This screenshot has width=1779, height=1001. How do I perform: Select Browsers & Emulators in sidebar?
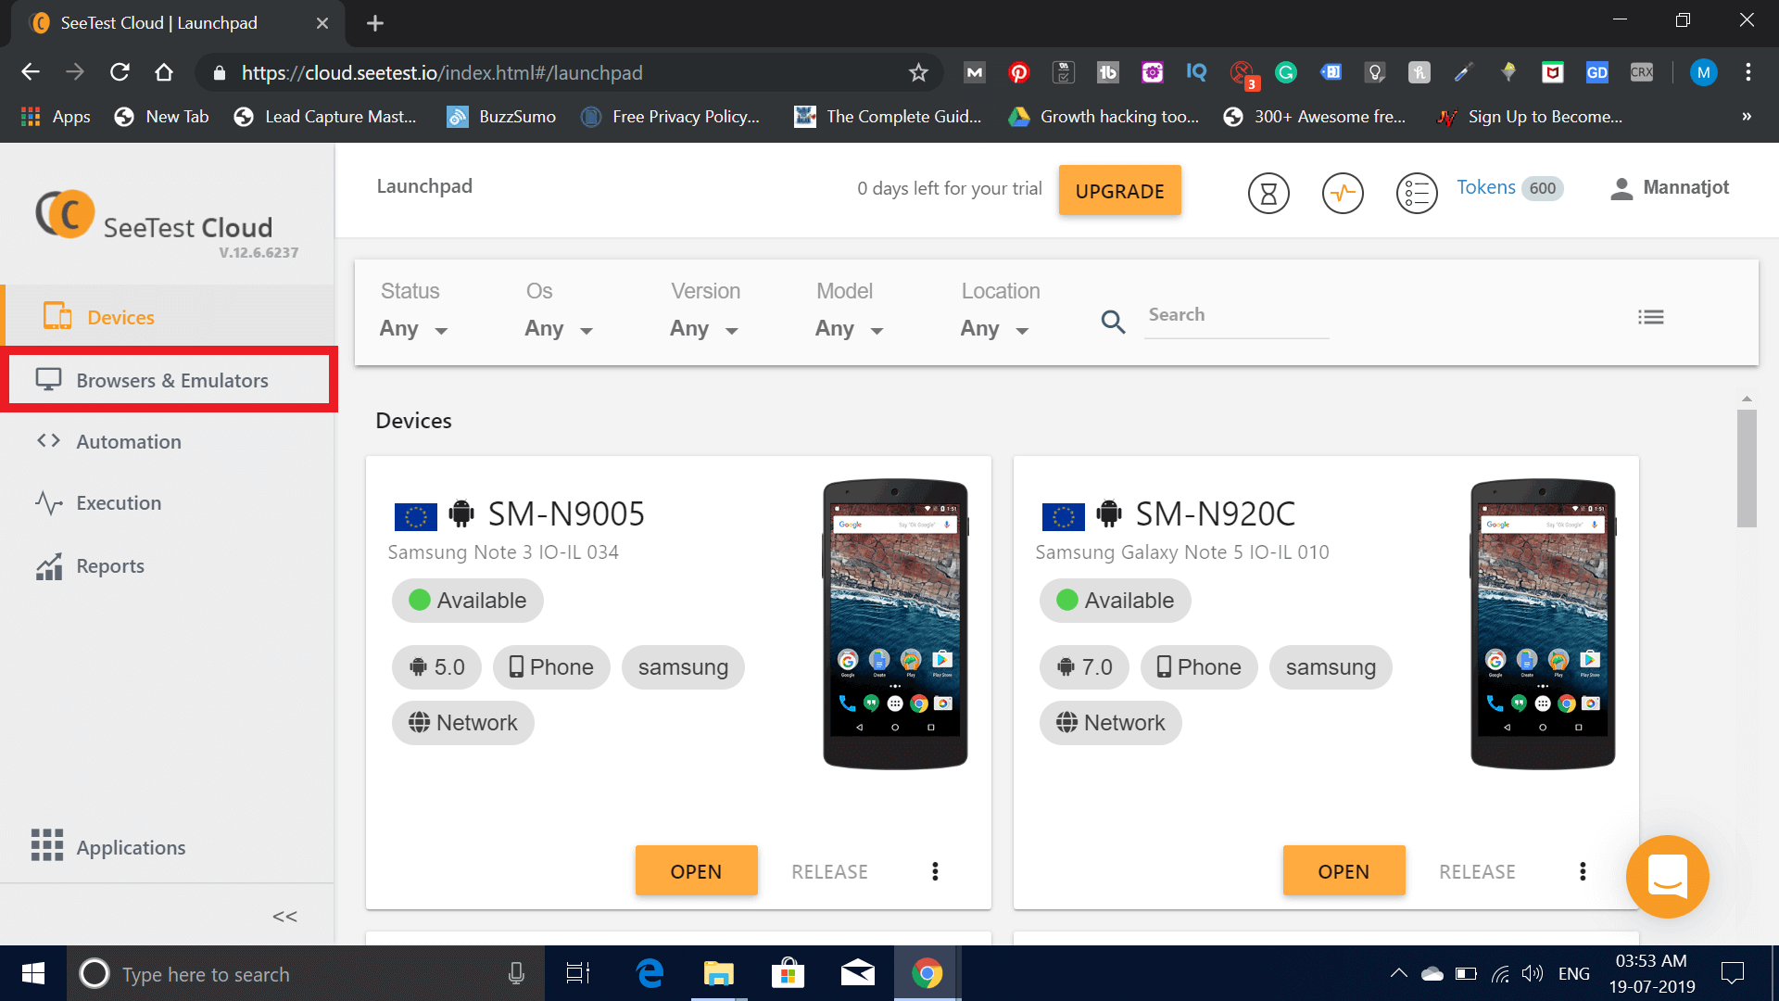pos(171,380)
